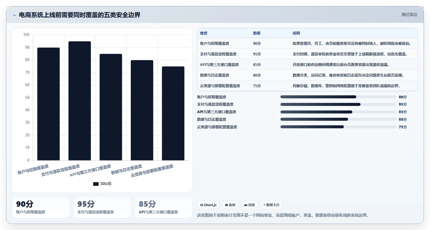The width and height of the screenshot is (430, 230).
Task: Click the 95分 cell in the table
Action: [x=257, y=54]
